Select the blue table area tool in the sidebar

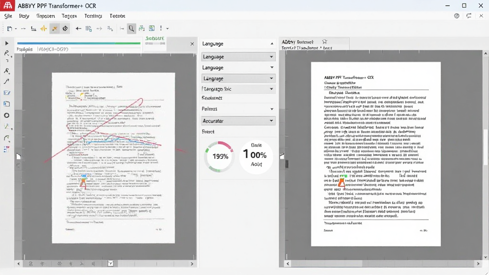7,104
